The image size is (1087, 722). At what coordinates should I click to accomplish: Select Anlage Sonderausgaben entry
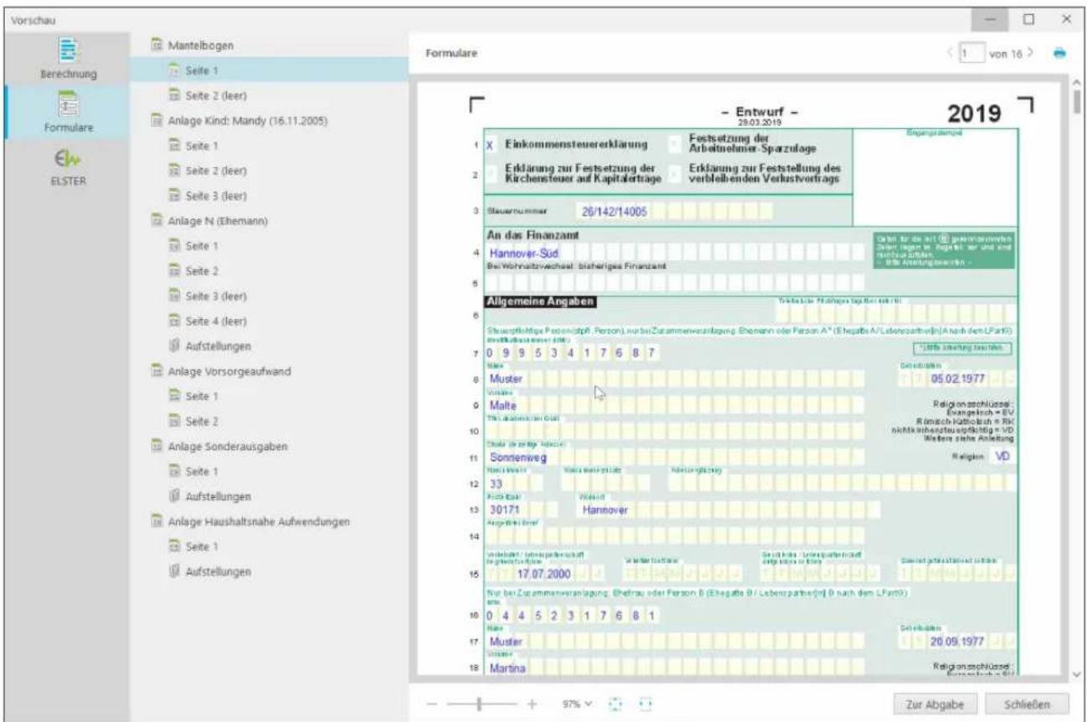click(x=228, y=446)
